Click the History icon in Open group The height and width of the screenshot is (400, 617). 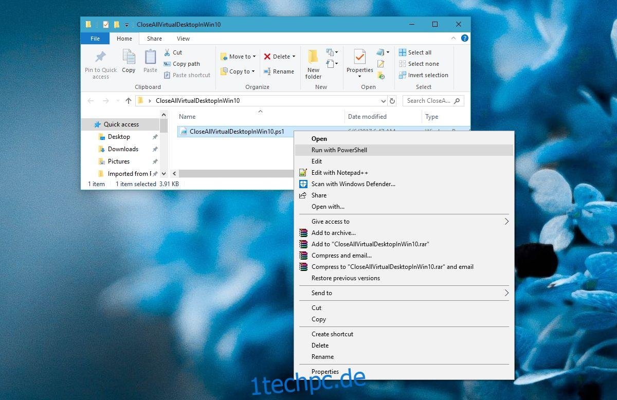[381, 75]
